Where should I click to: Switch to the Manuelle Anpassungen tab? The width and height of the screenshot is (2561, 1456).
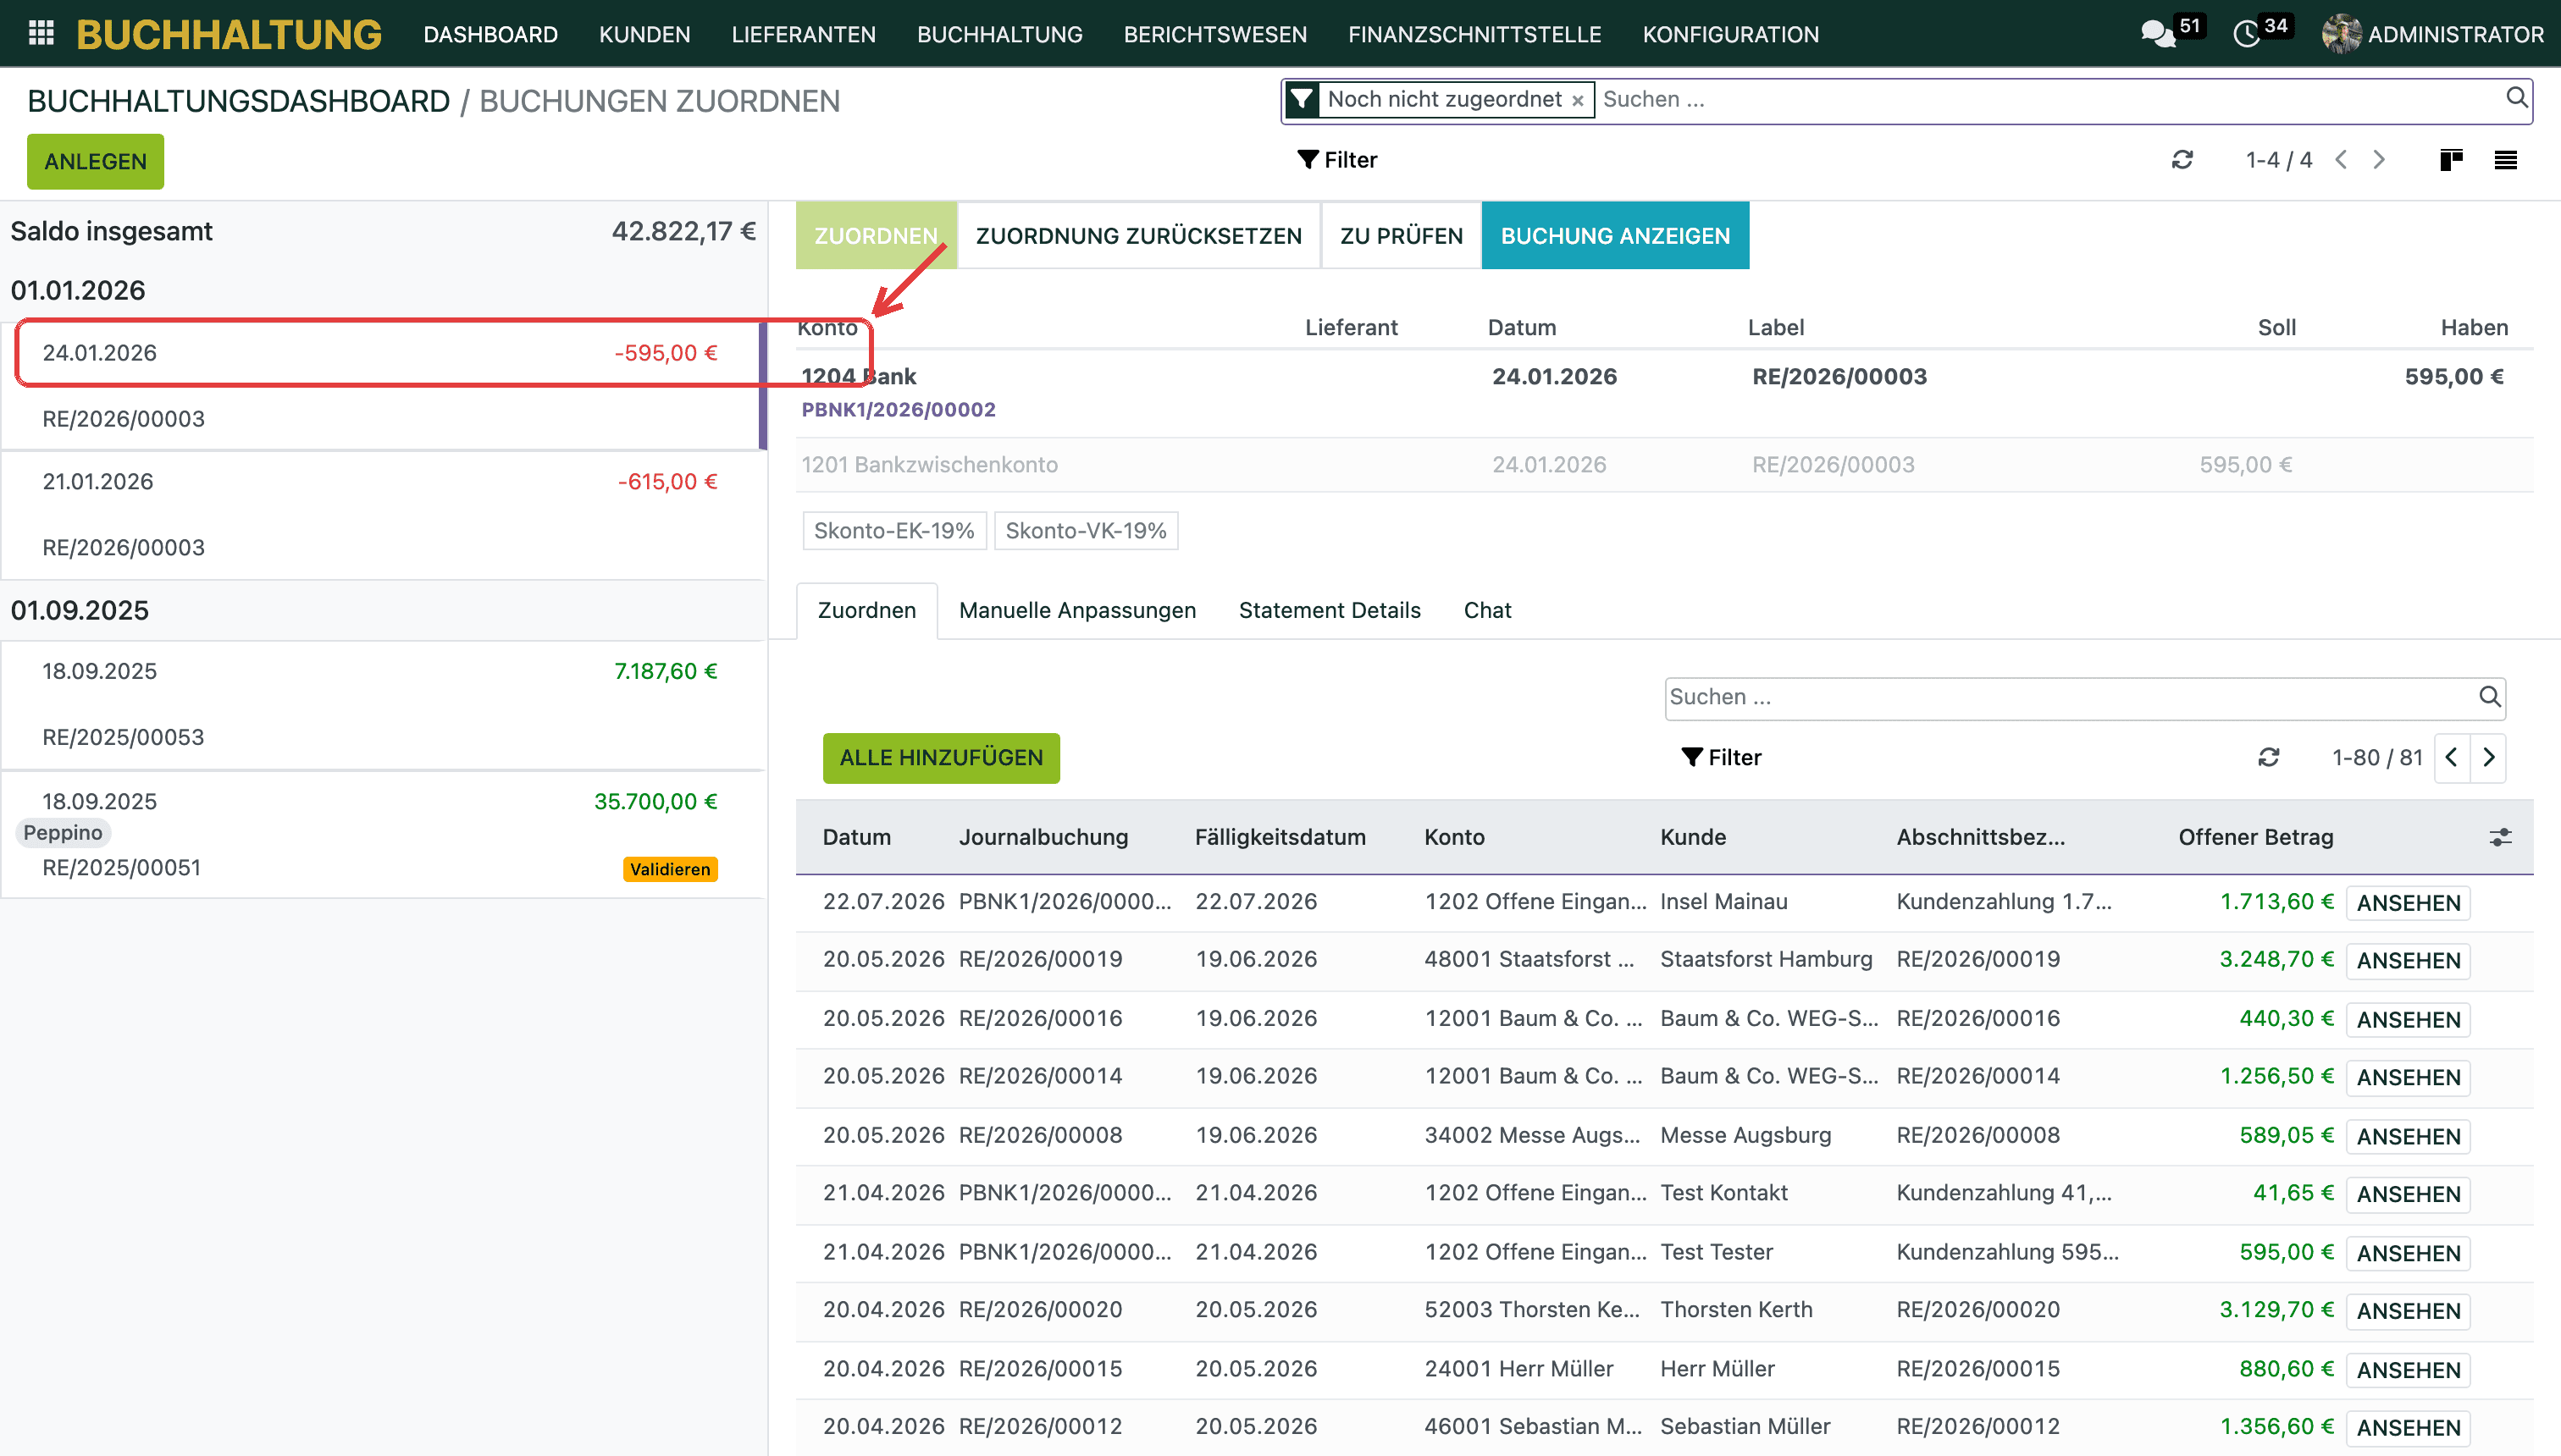coord(1077,610)
